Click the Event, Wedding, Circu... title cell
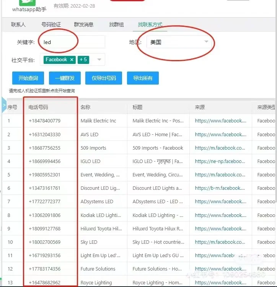This screenshot has height=287, width=277. click(x=158, y=174)
